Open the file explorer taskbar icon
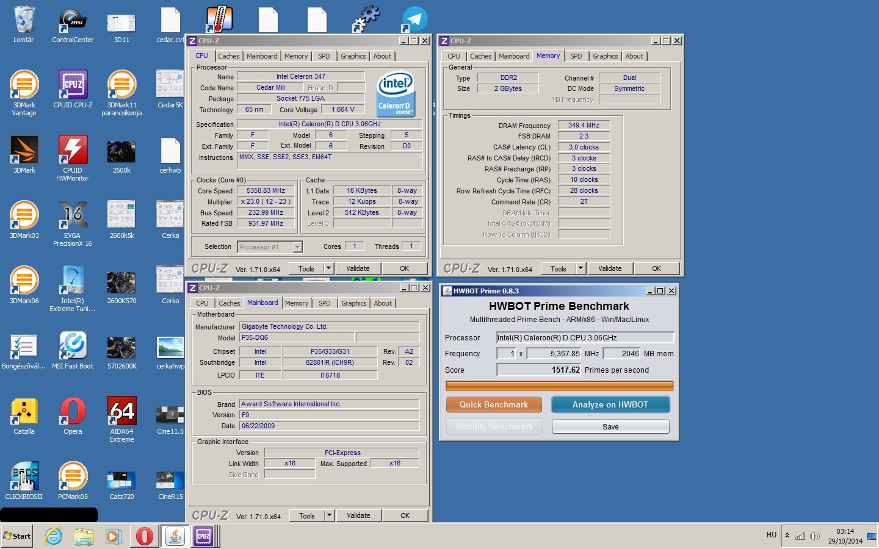 click(84, 536)
